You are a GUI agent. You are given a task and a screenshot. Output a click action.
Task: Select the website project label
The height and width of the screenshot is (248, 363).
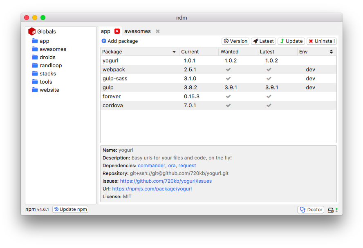(49, 90)
